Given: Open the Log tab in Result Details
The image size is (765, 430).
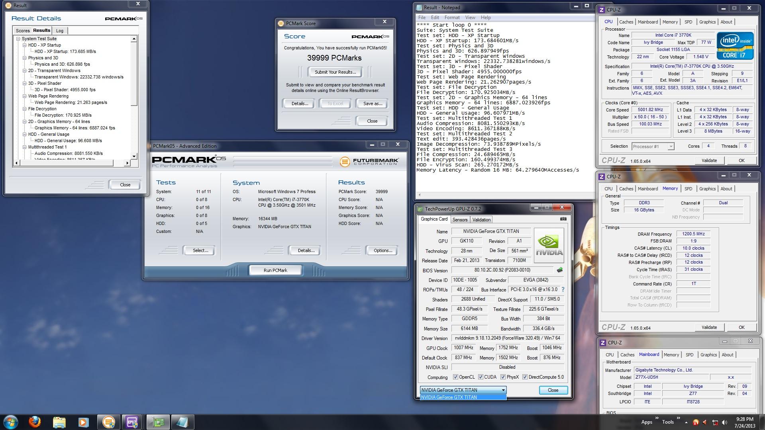Looking at the screenshot, I should (60, 31).
